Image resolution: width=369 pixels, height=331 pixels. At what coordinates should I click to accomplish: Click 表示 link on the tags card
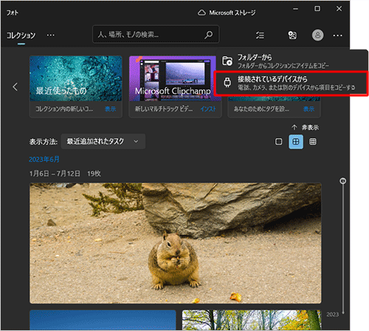point(308,109)
